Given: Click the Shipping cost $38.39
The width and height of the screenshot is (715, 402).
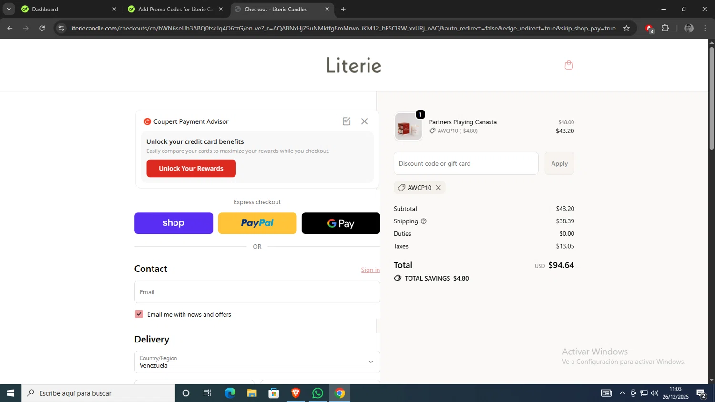Looking at the screenshot, I should (565, 221).
